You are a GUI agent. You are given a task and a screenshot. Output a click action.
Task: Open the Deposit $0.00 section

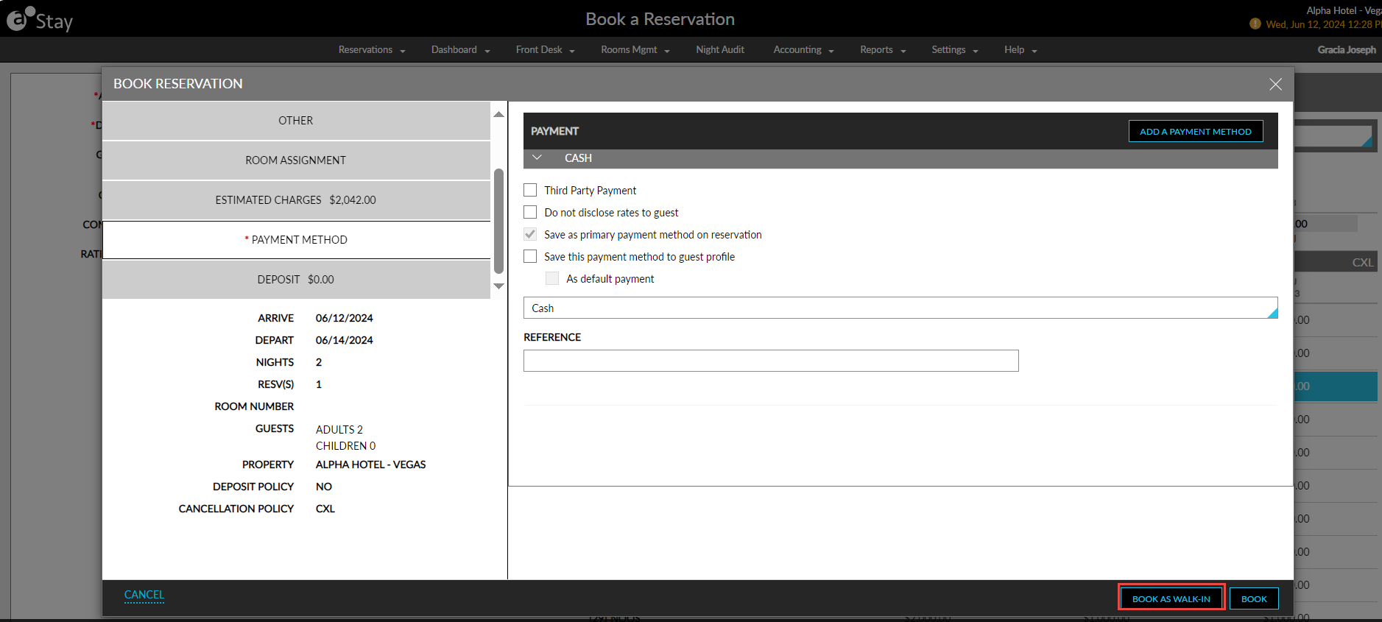coord(296,280)
